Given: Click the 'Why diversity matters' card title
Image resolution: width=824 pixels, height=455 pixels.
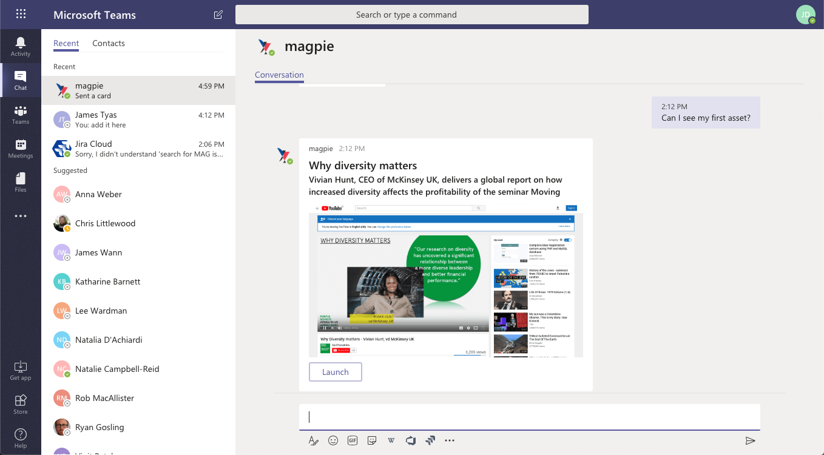Looking at the screenshot, I should [363, 166].
